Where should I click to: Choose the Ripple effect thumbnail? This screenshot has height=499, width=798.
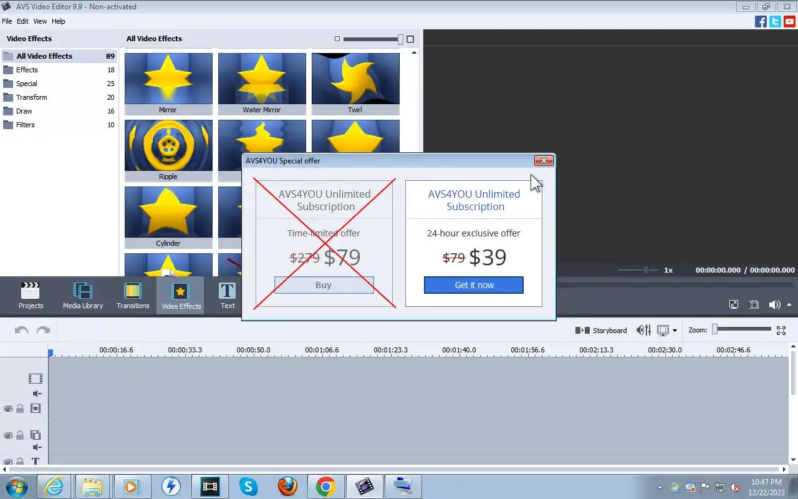[x=168, y=150]
